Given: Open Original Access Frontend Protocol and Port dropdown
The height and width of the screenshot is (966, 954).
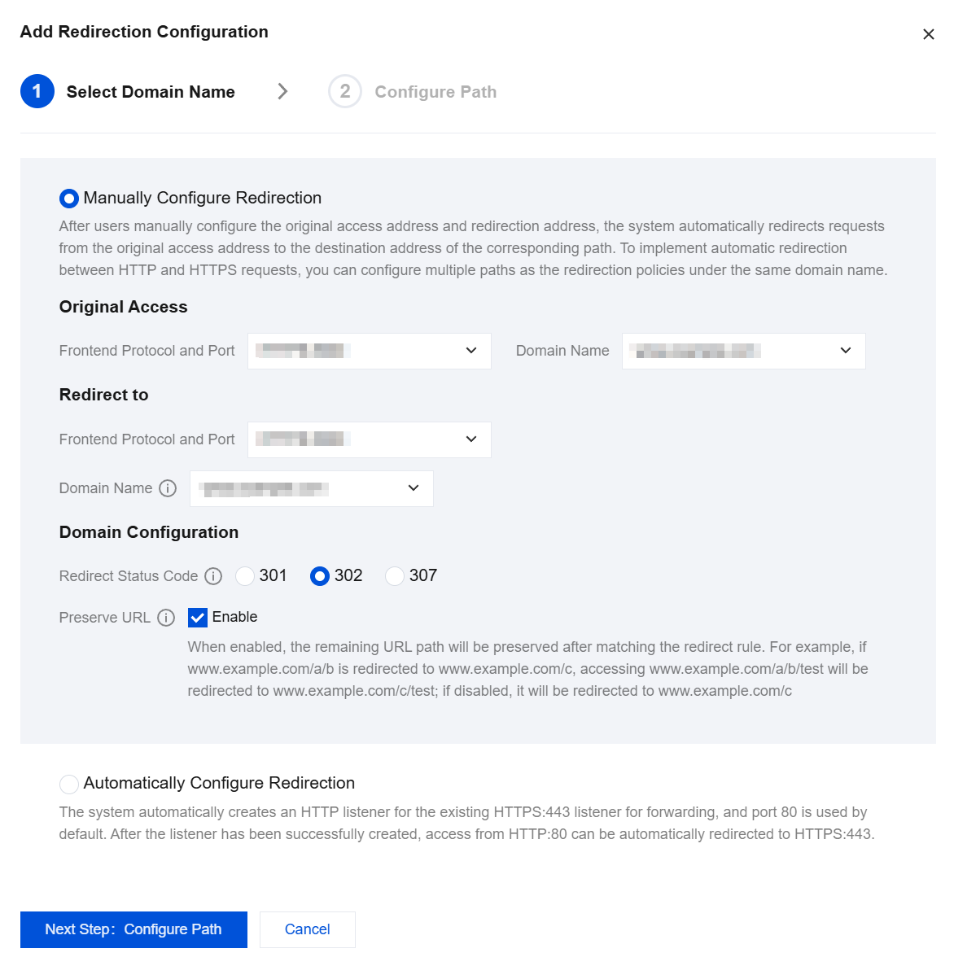Looking at the screenshot, I should pyautogui.click(x=370, y=351).
